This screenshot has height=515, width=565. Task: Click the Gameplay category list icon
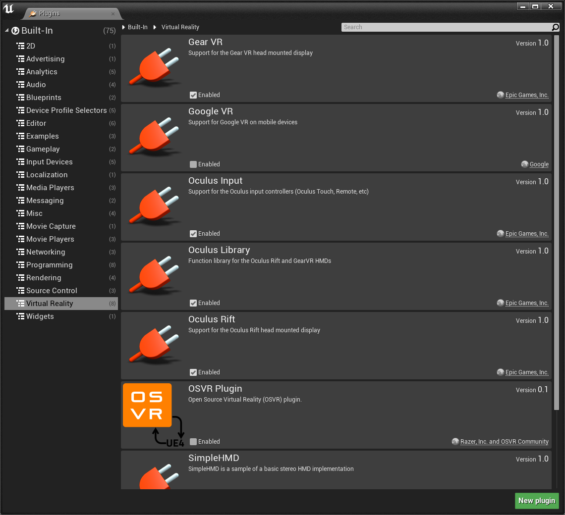[20, 149]
